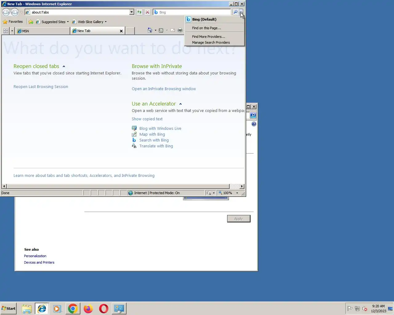Click the Quick Tabs grid icon
The height and width of the screenshot is (315, 394).
pos(6,31)
